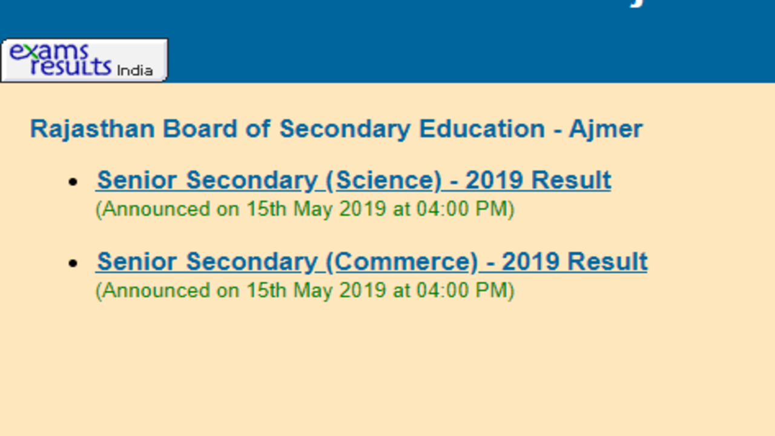Click the word India in the logo
This screenshot has height=436, width=775.
[x=134, y=70]
